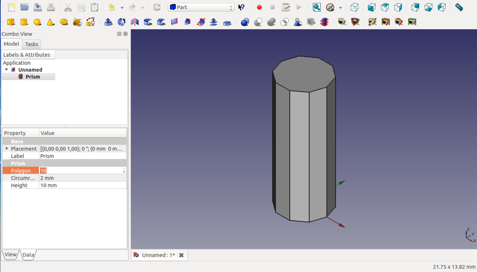
Task: Select the Revolve tool
Action: click(122, 22)
